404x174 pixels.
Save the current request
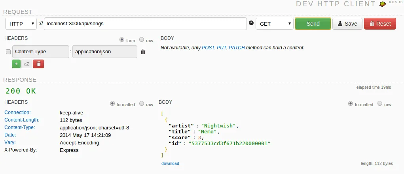point(347,24)
